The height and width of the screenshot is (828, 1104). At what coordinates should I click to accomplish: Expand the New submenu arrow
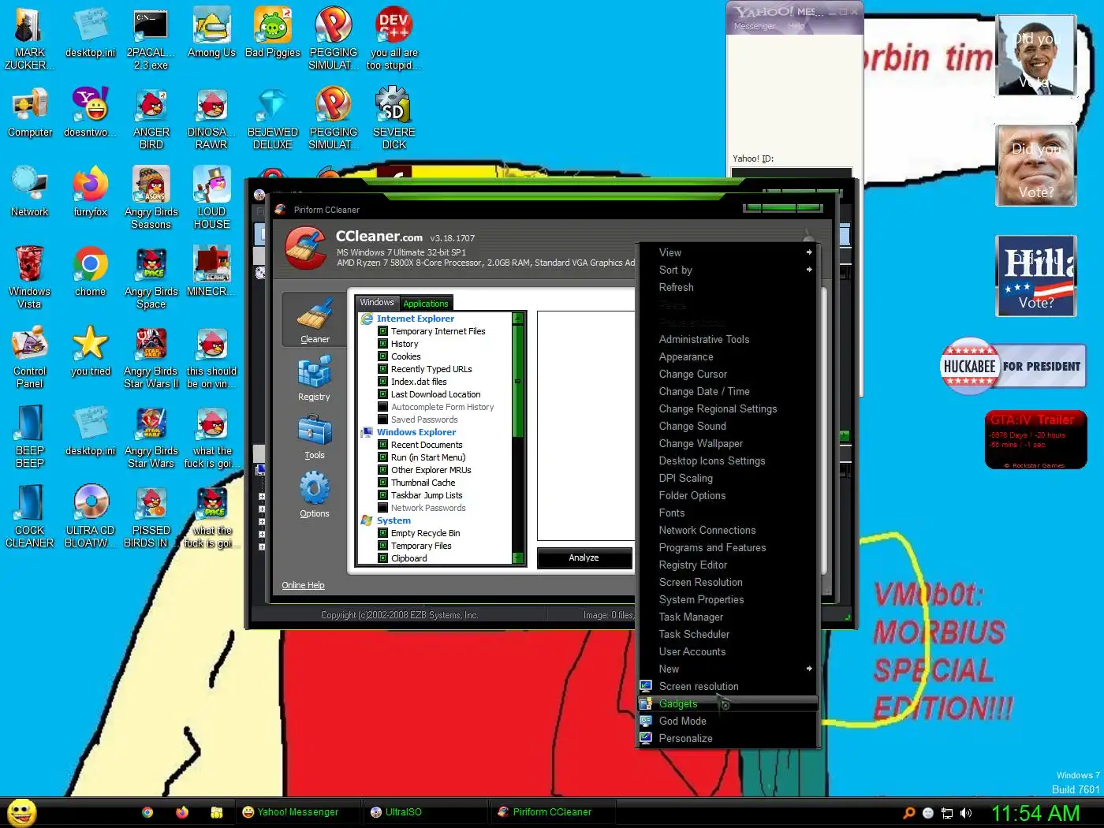coord(809,669)
